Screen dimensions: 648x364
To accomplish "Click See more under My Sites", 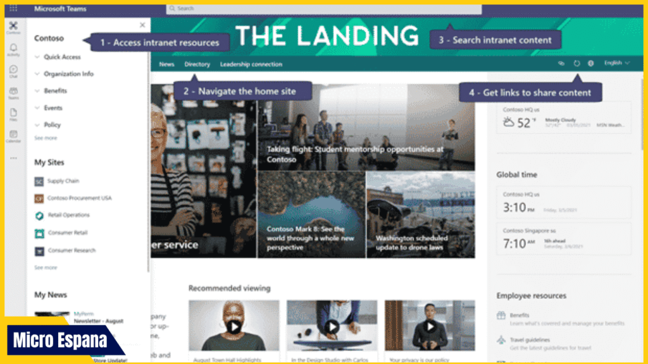I will click(46, 267).
